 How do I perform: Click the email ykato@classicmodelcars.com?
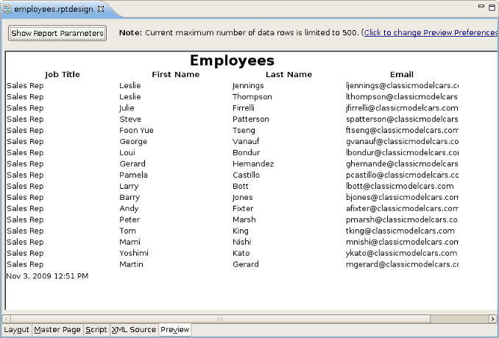coord(402,253)
